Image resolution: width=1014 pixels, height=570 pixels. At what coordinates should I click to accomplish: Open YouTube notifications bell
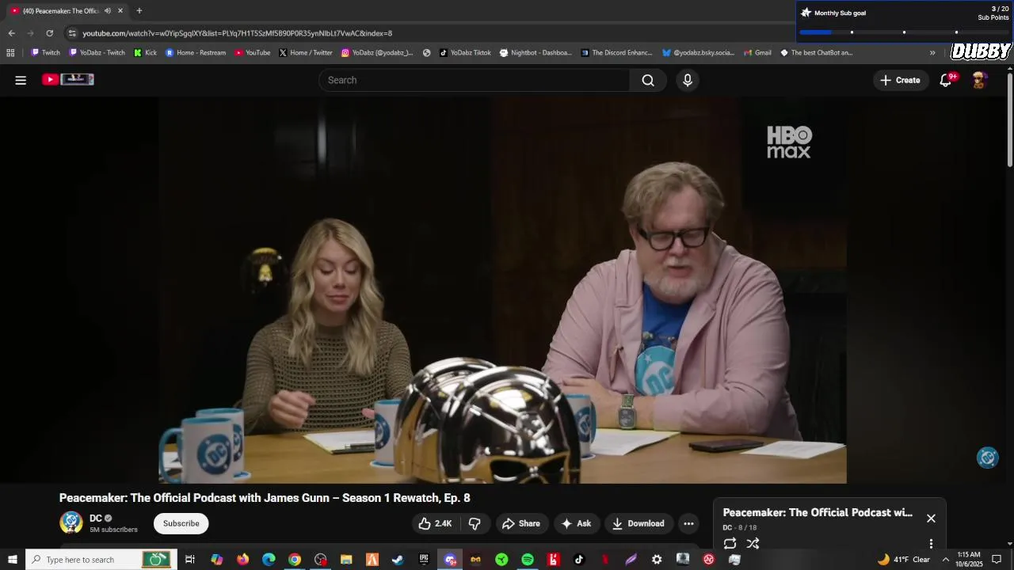946,80
